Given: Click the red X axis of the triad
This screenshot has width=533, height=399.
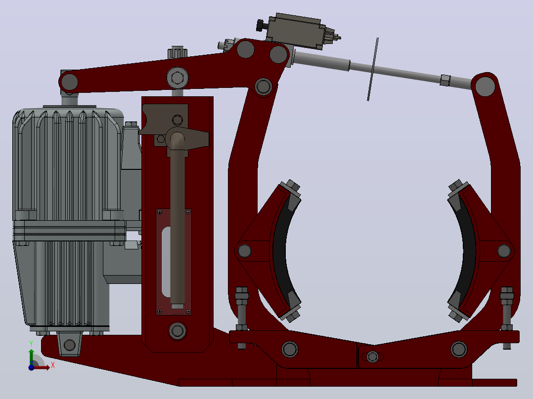Looking at the screenshot, I should pyautogui.click(x=43, y=367).
